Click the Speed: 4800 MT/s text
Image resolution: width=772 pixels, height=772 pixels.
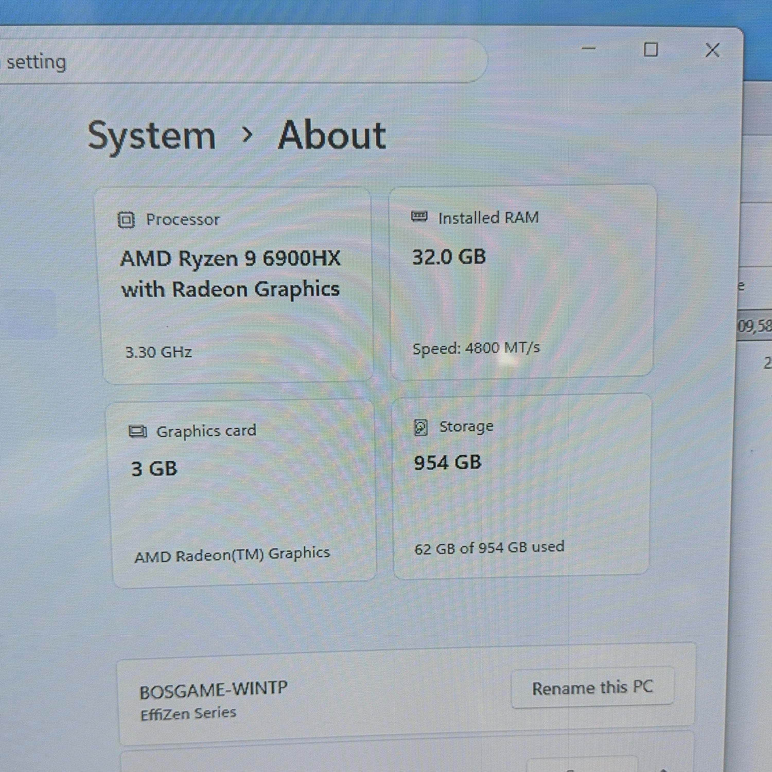476,348
